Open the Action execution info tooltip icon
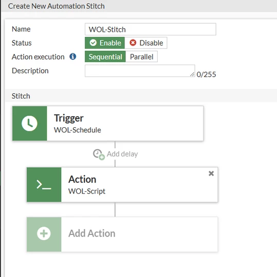The image size is (277, 277). pos(73,57)
